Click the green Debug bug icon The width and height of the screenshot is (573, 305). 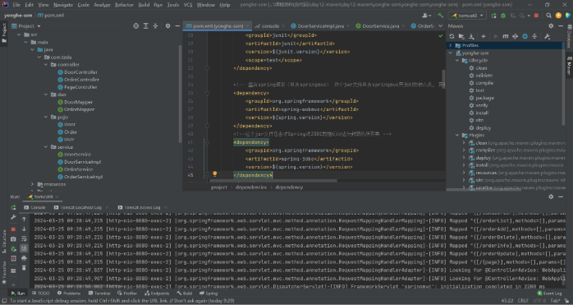[503, 16]
